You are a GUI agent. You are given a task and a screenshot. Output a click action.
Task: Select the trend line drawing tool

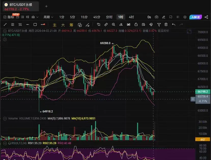click(x=5, y=25)
